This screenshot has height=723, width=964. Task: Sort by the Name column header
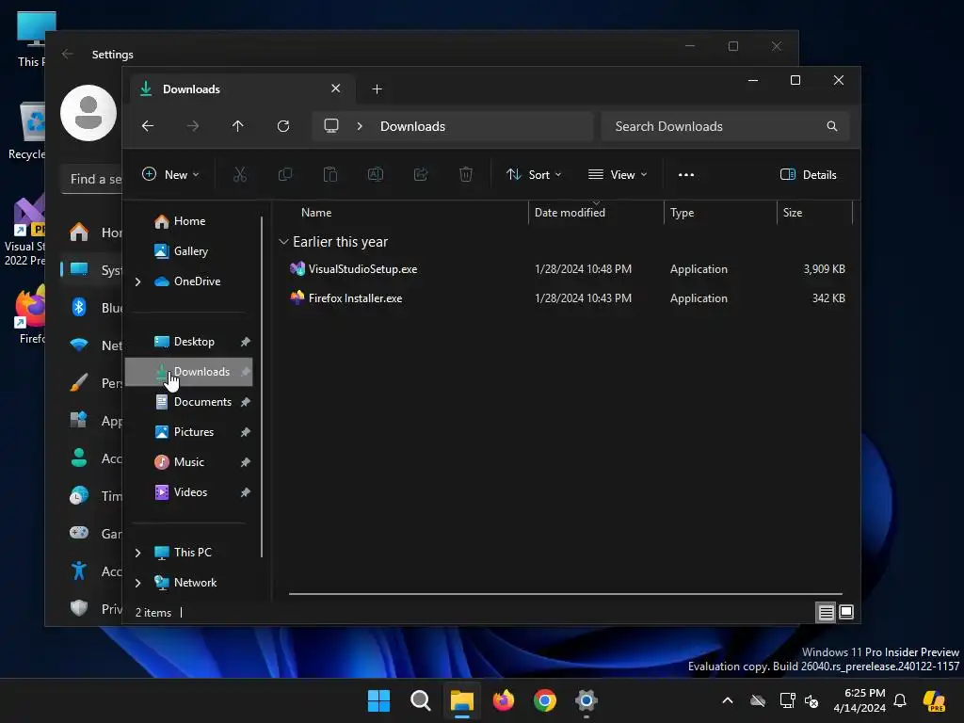coord(316,213)
